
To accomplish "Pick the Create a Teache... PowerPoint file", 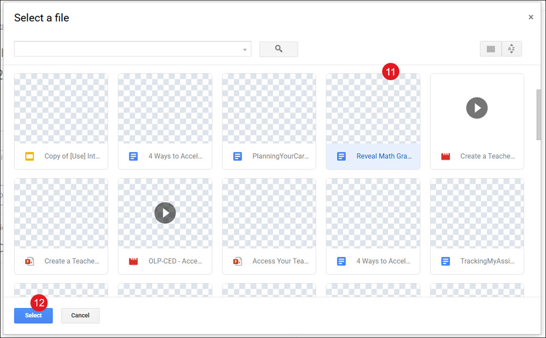I will click(61, 226).
